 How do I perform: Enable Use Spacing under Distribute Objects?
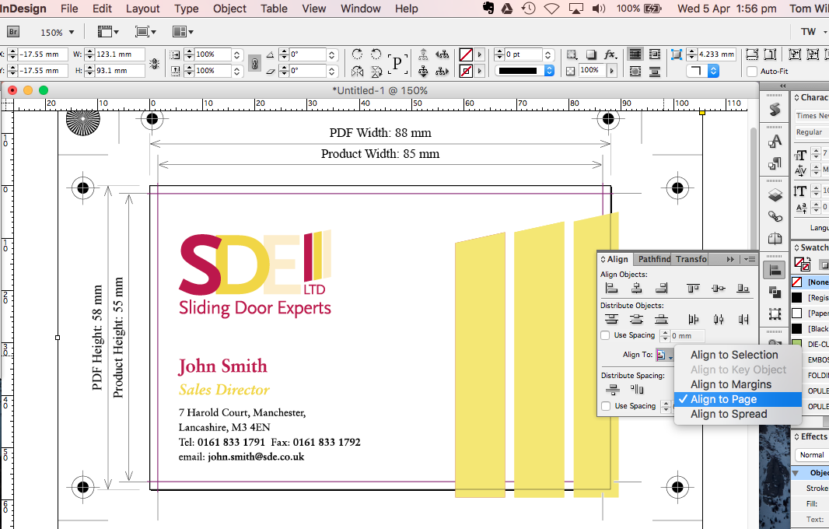pyautogui.click(x=605, y=335)
